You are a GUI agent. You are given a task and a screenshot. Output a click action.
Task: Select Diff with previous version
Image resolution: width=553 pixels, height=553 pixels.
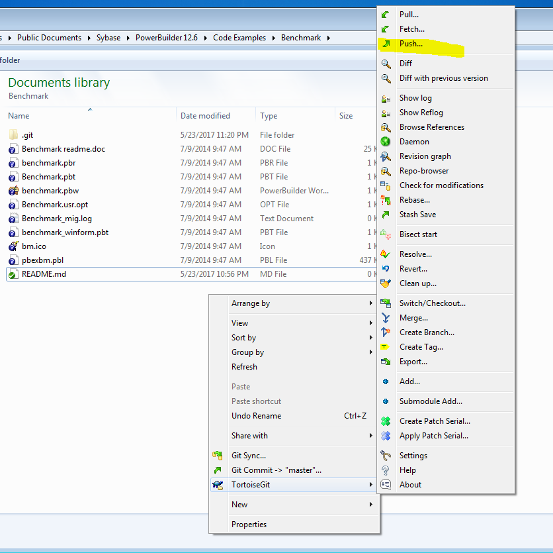[x=446, y=78]
